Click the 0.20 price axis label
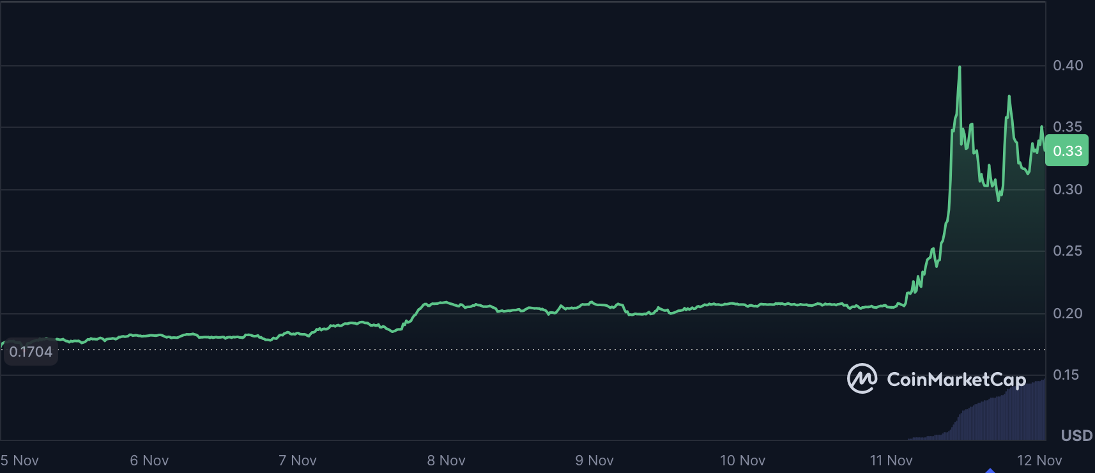1095x473 pixels. tap(1068, 313)
